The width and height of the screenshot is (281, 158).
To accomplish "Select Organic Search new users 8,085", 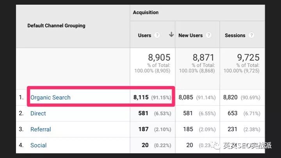I will [x=186, y=97].
